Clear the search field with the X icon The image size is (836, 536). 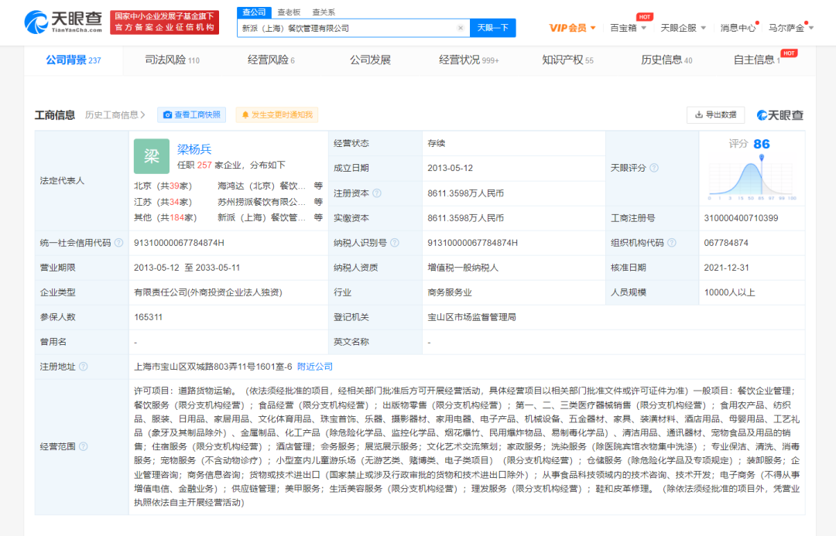[x=461, y=28]
